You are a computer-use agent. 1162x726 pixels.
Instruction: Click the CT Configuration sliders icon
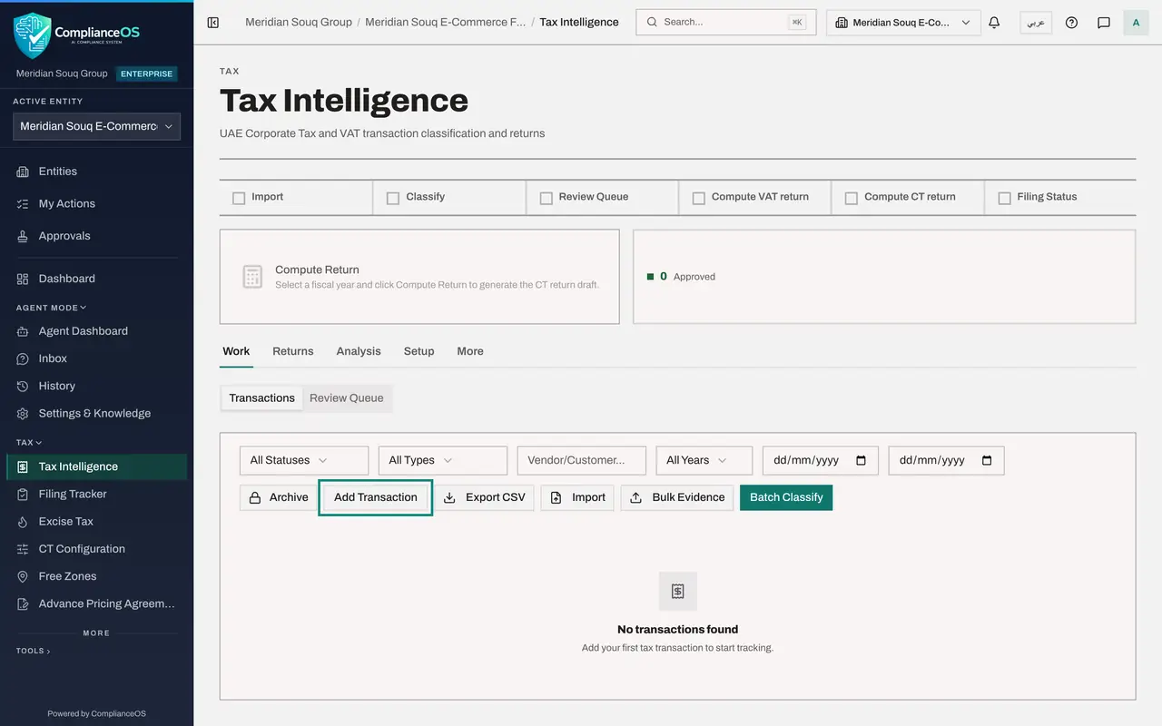point(23,549)
